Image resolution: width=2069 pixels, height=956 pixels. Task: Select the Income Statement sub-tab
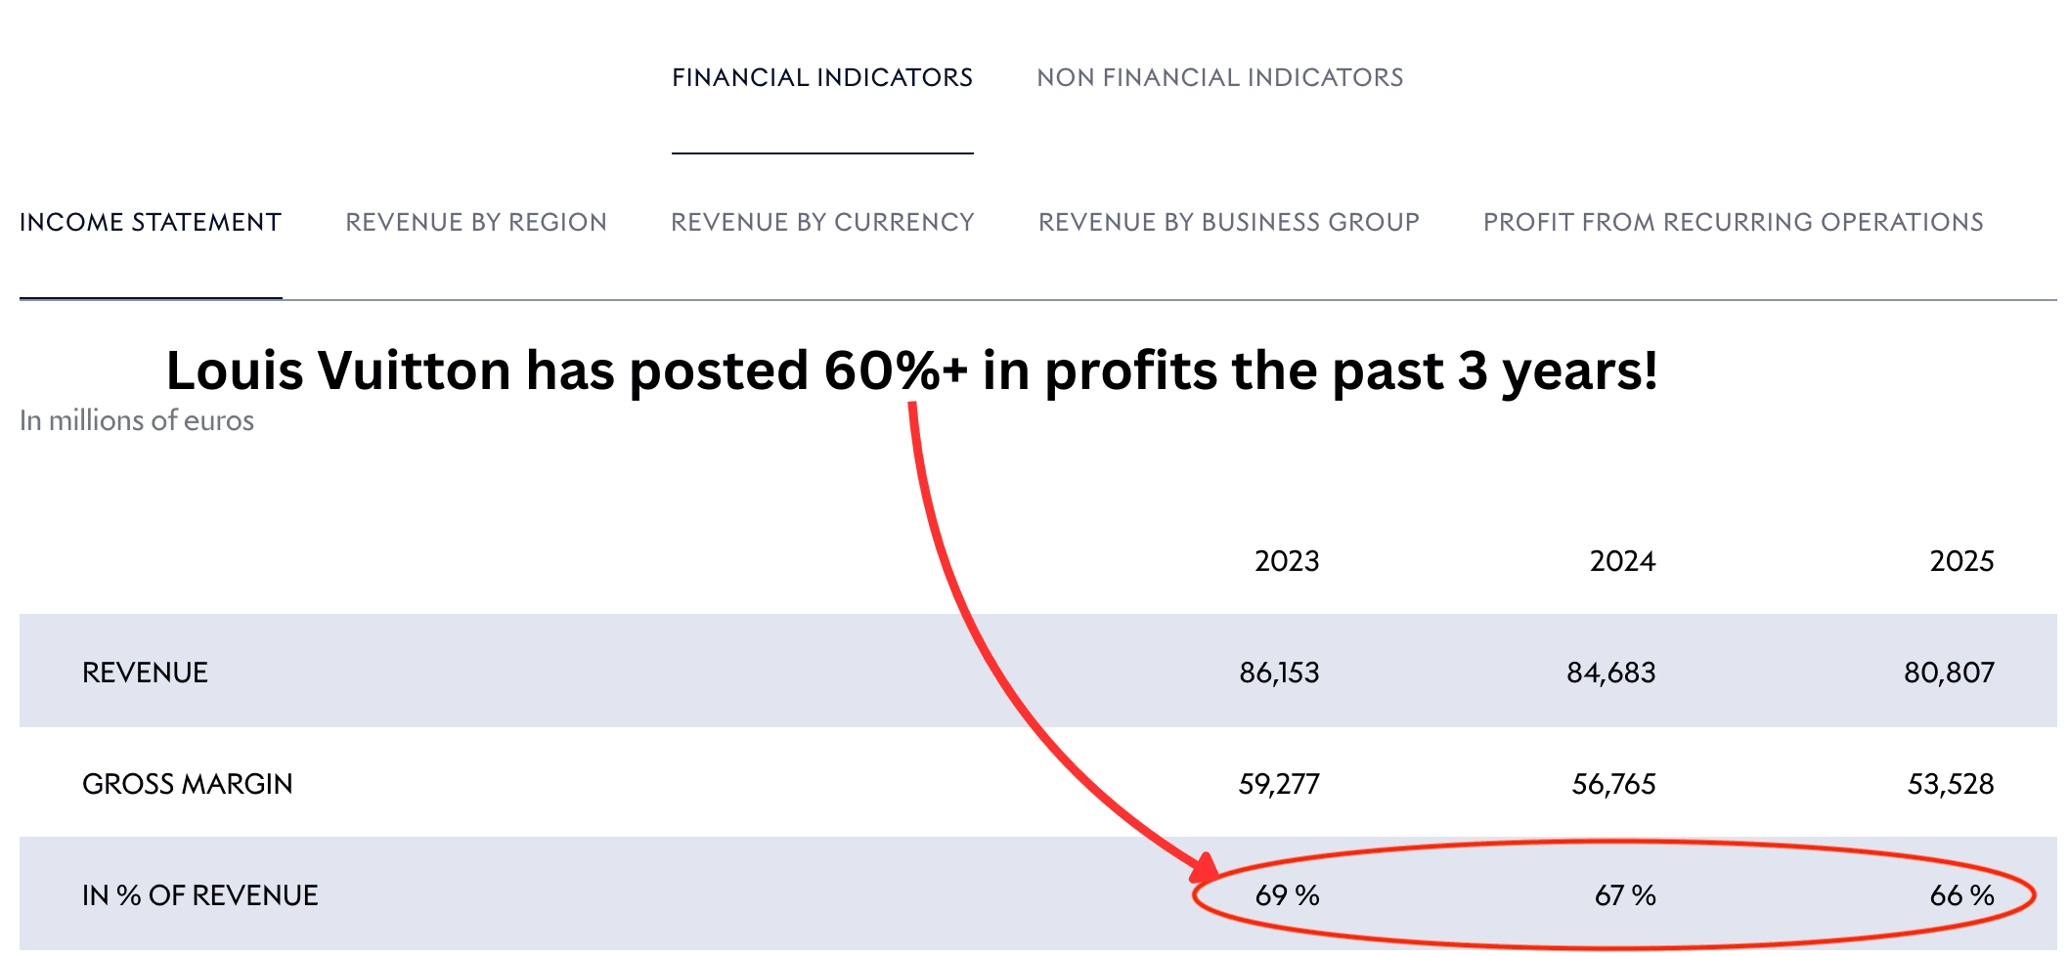[151, 223]
